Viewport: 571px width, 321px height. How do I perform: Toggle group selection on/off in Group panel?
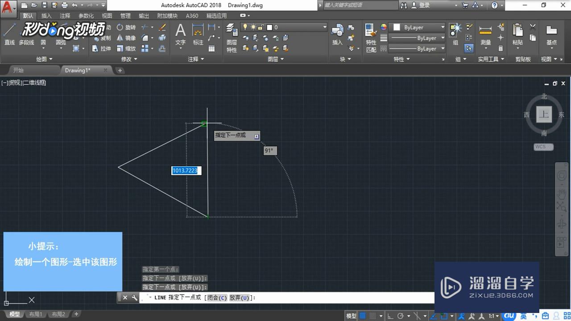click(469, 49)
